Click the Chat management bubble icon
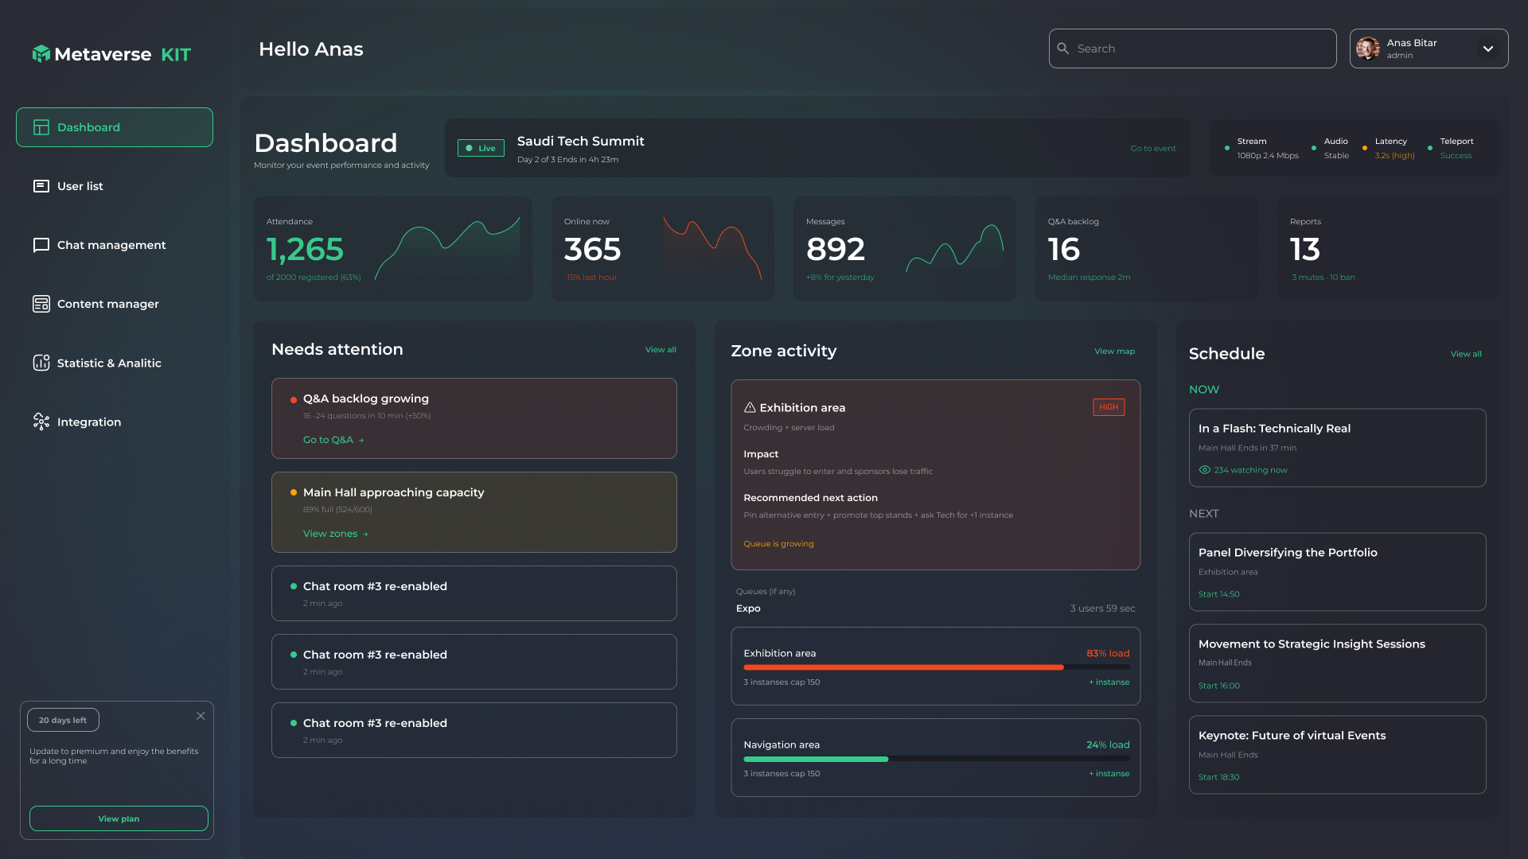This screenshot has width=1528, height=859. (41, 245)
